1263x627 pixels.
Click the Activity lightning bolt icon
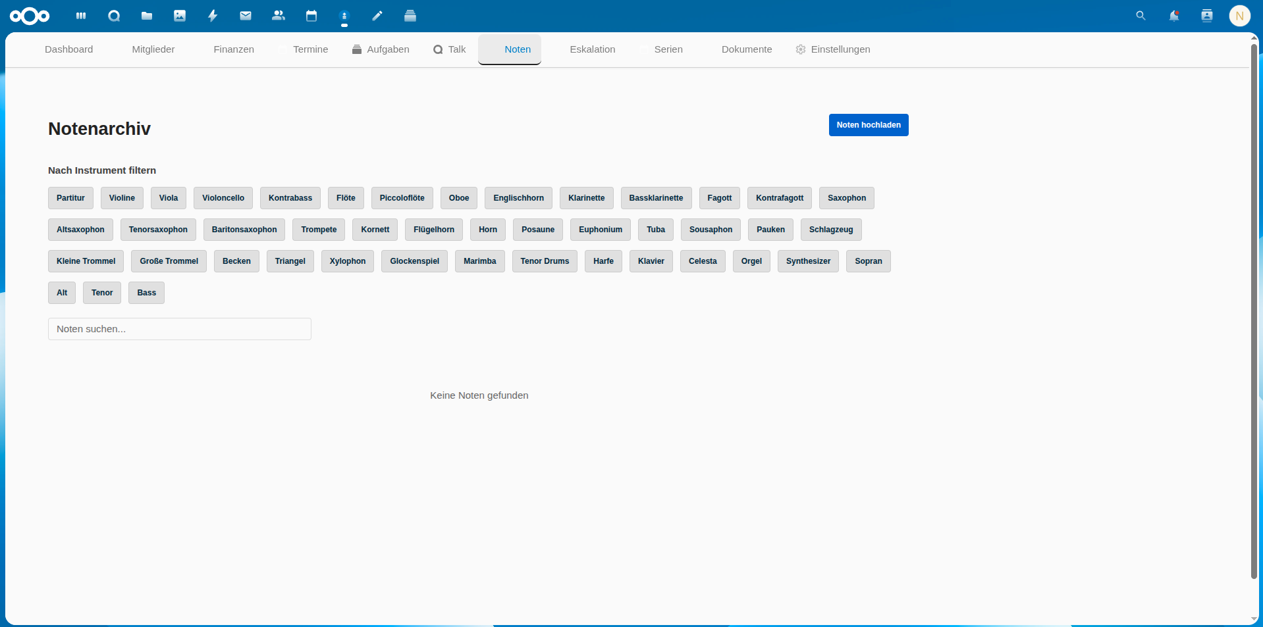(x=213, y=16)
